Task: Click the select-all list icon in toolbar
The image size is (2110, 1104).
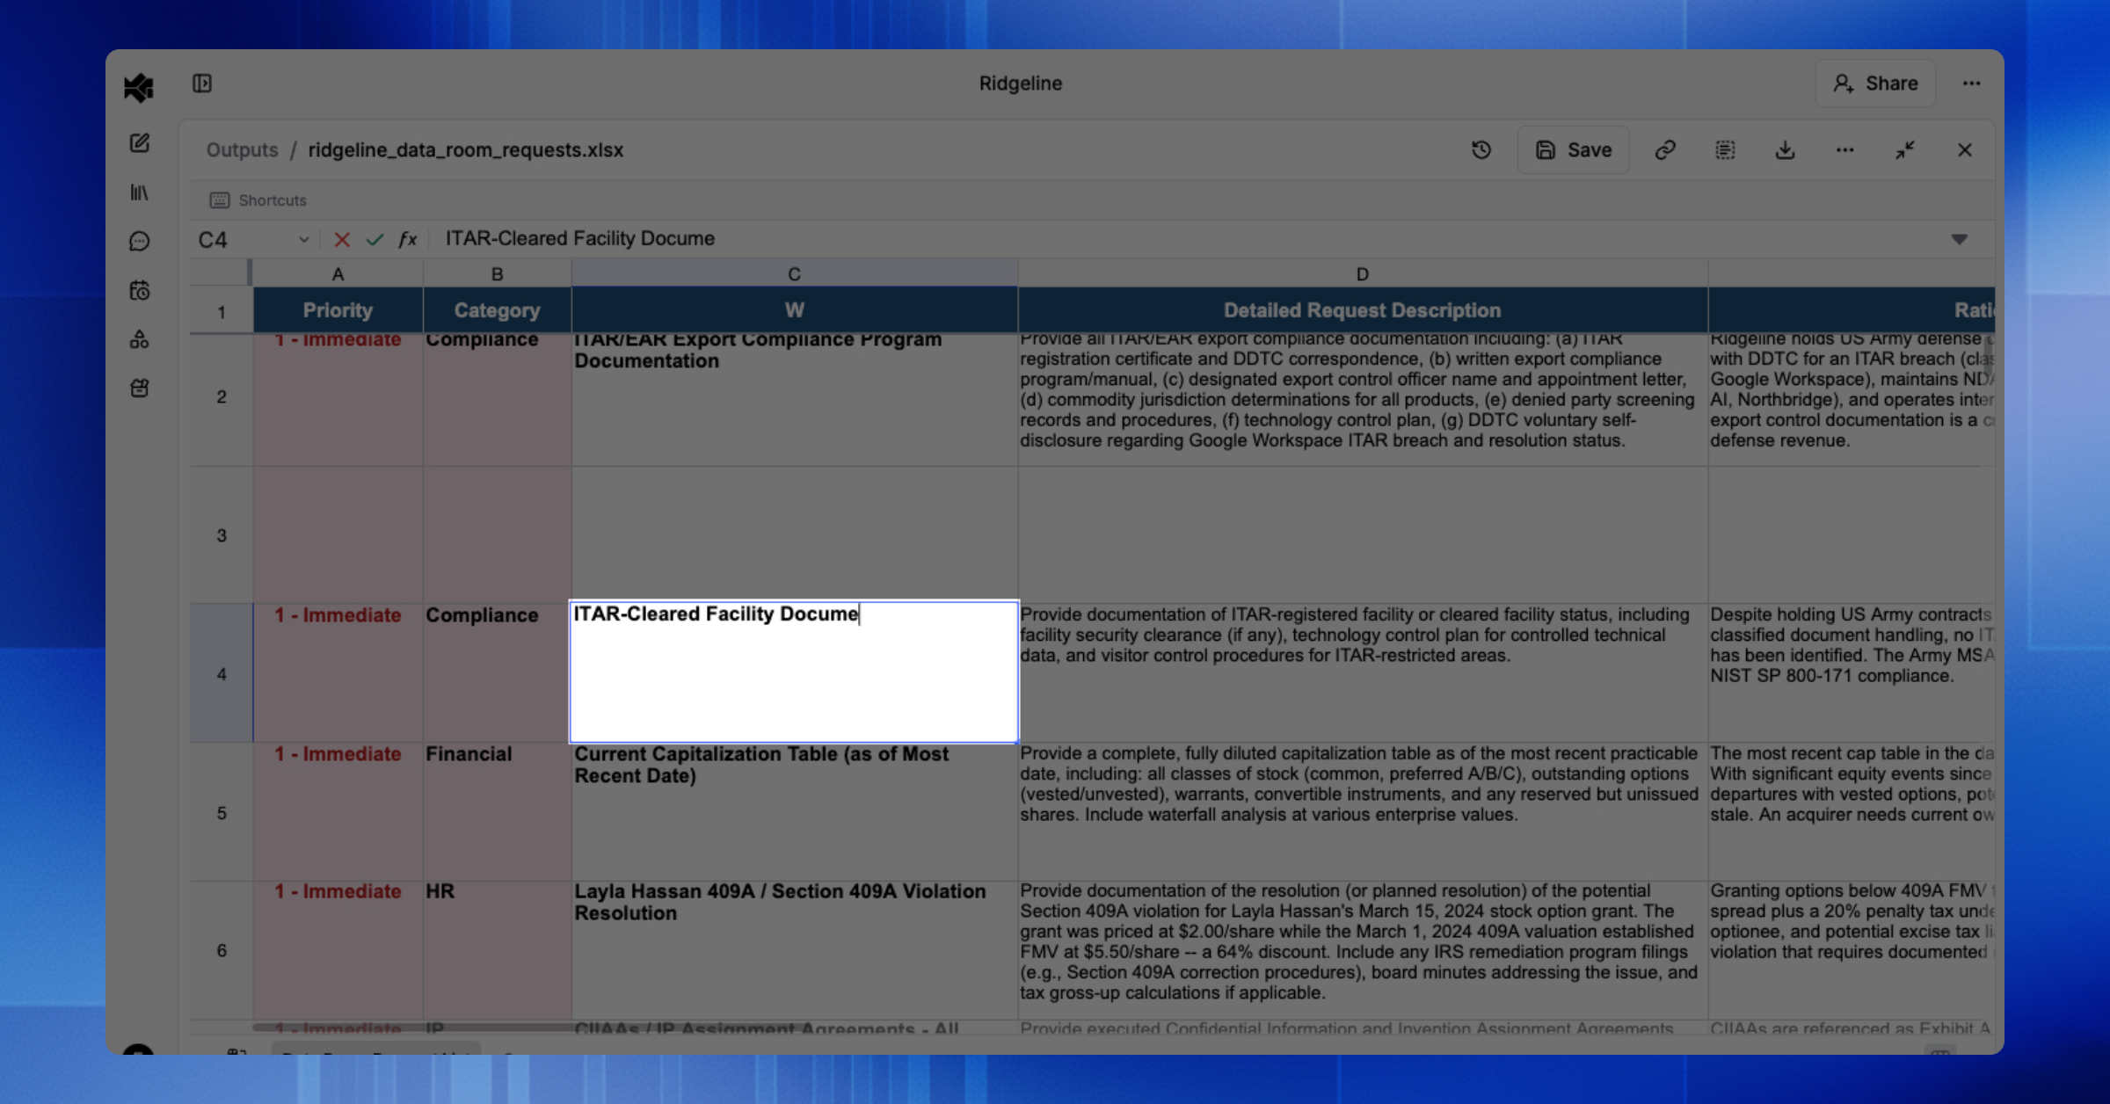Action: [x=1725, y=150]
